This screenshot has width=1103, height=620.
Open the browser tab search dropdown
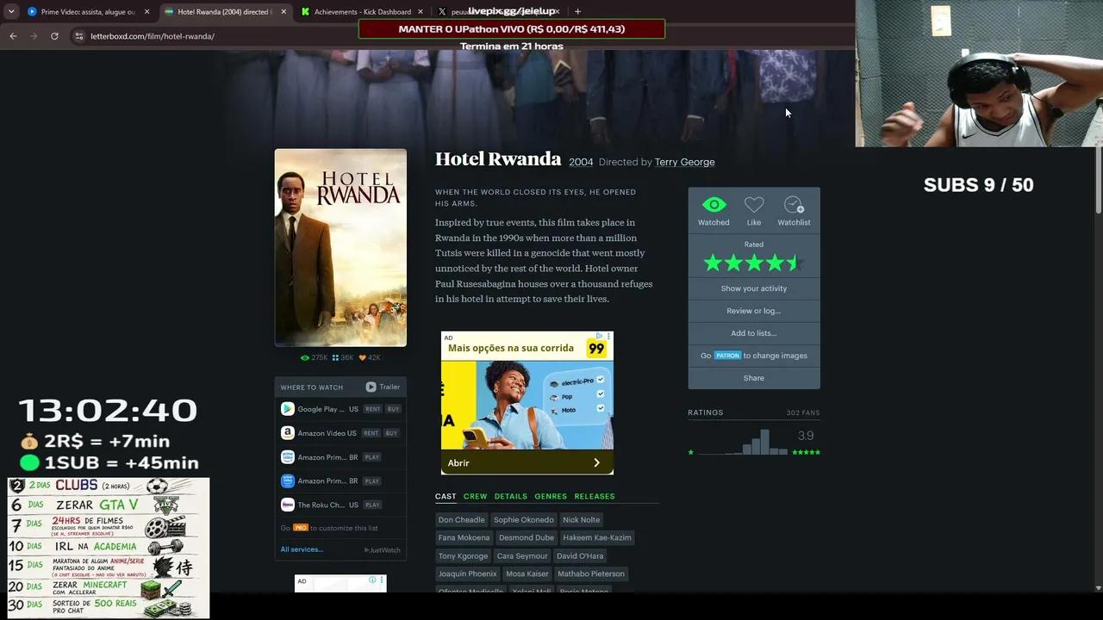click(x=11, y=11)
